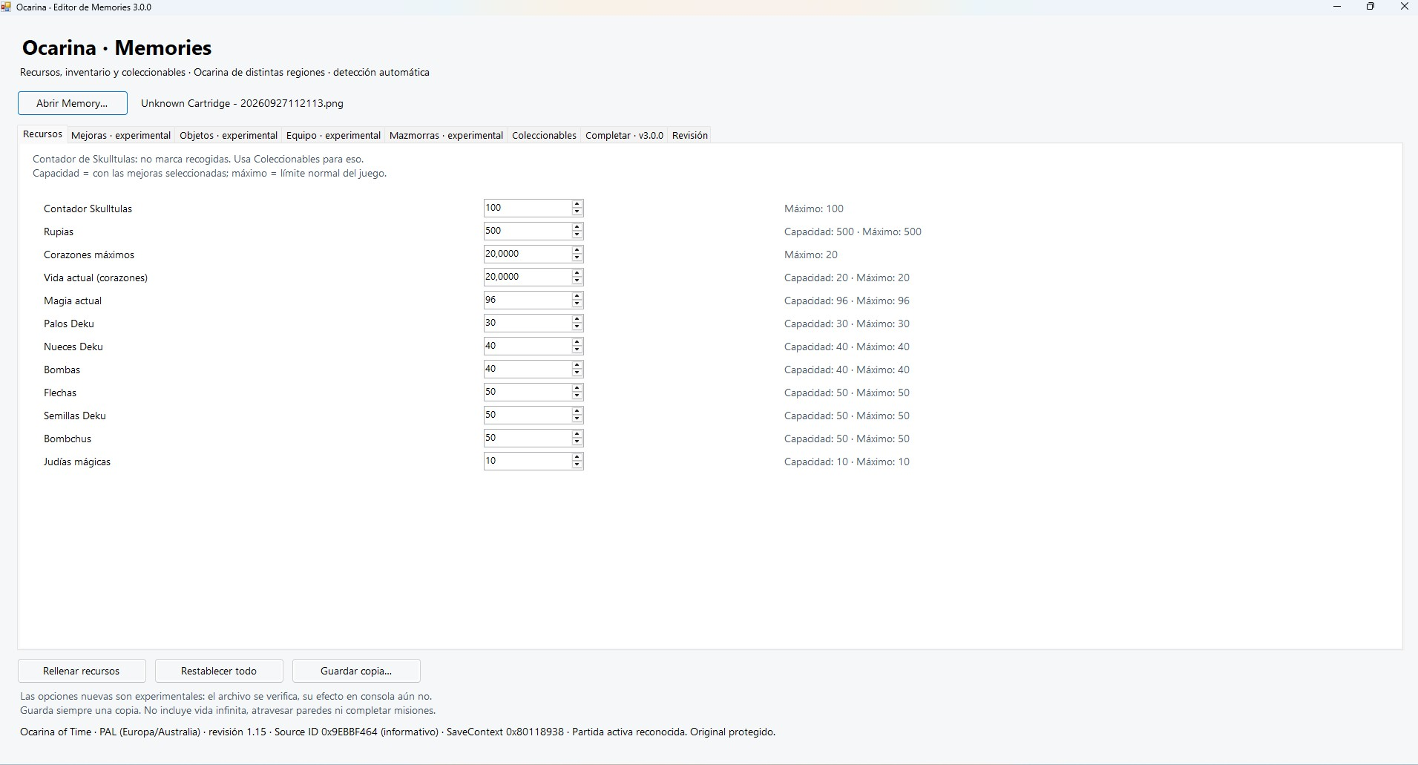1418x765 pixels.
Task: Open the Mejoras · experimental tab
Action: click(x=121, y=135)
